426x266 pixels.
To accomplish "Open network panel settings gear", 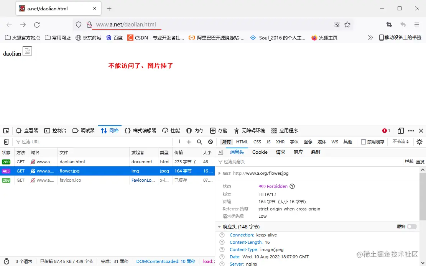I will 420,142.
